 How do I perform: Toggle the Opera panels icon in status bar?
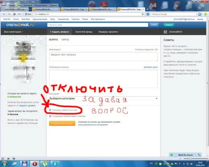click(x=3, y=159)
